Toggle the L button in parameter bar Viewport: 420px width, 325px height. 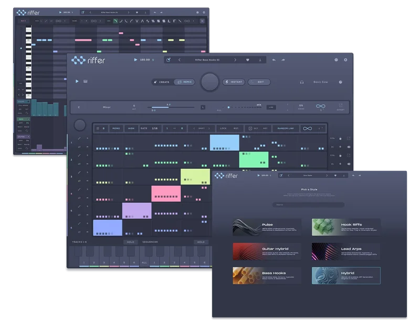coord(203,107)
